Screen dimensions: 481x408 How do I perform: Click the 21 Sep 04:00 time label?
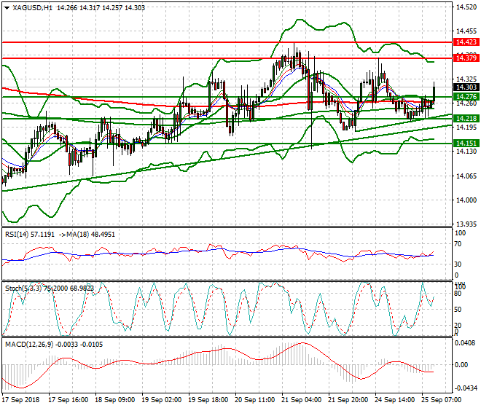(x=301, y=400)
